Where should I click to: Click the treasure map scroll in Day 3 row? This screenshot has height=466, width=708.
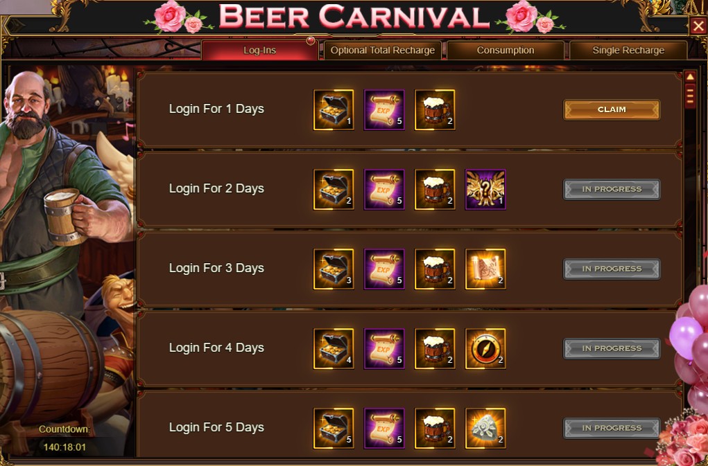(485, 269)
